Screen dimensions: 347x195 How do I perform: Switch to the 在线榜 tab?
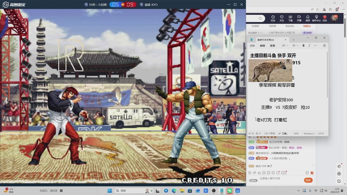pyautogui.click(x=255, y=26)
